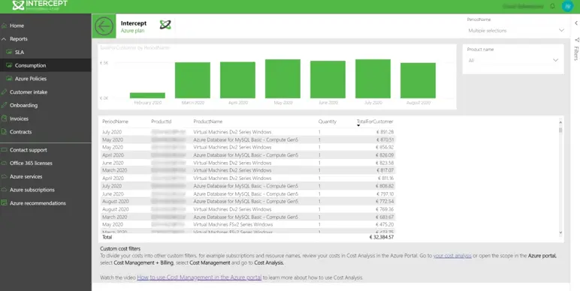Sort by ProductName column header
This screenshot has width=580, height=291.
tap(208, 121)
